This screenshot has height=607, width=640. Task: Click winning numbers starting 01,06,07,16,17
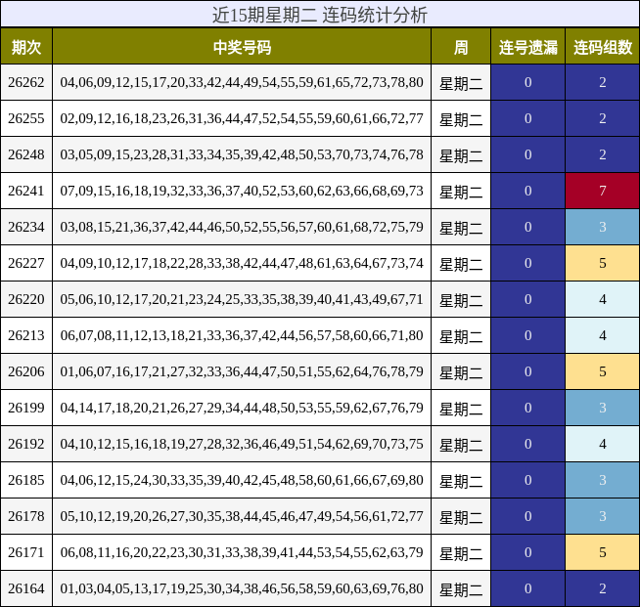242,371
